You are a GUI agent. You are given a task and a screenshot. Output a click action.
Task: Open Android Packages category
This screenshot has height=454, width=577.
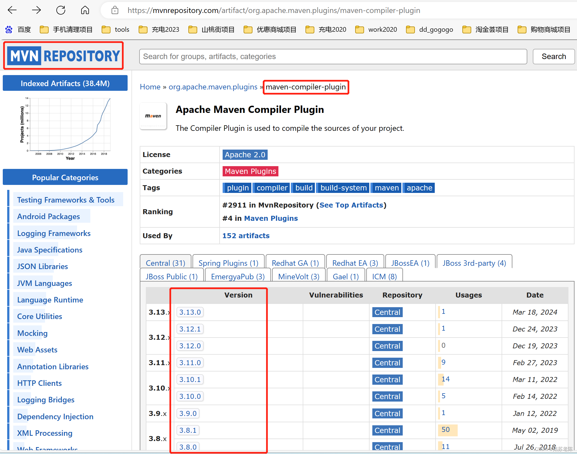coord(48,216)
